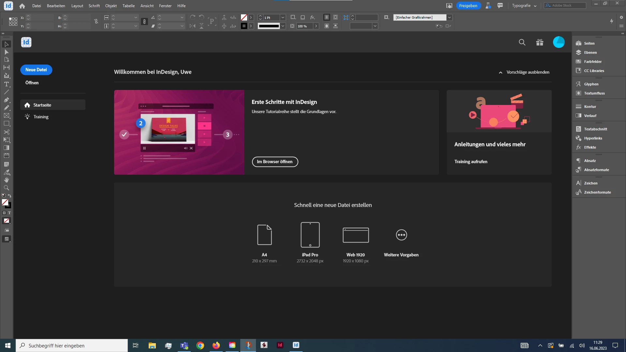The width and height of the screenshot is (626, 352).
Task: Select the Pen tool
Action: coord(7,100)
